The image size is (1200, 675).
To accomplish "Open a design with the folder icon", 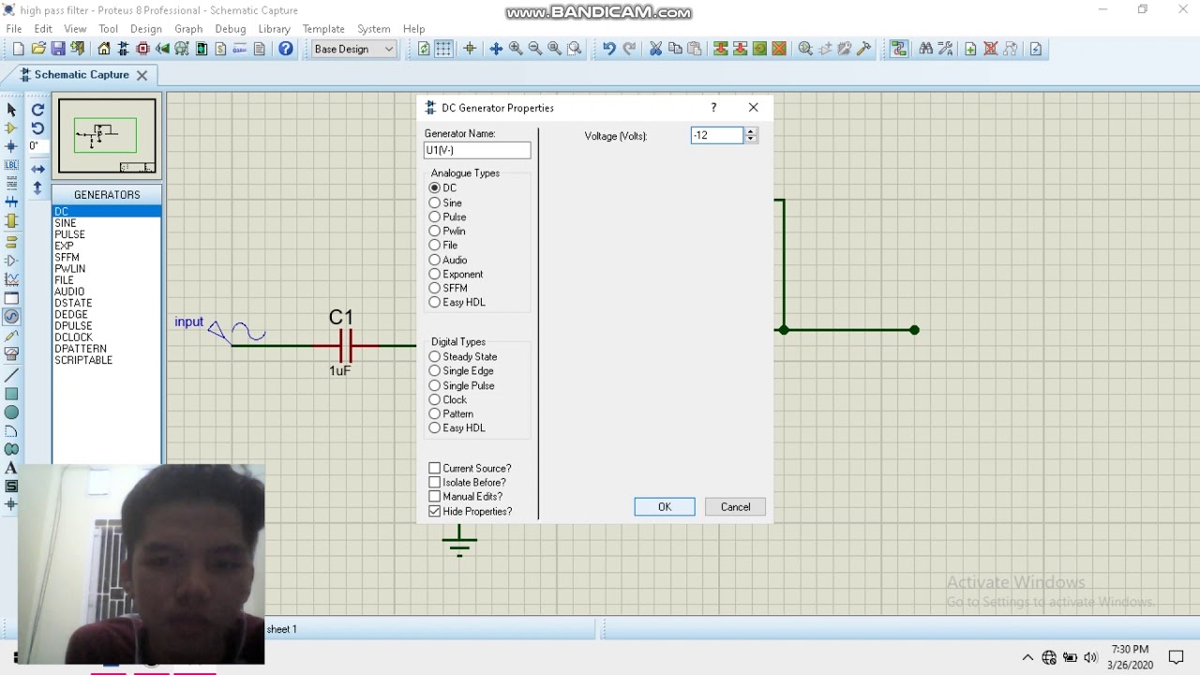I will click(38, 49).
